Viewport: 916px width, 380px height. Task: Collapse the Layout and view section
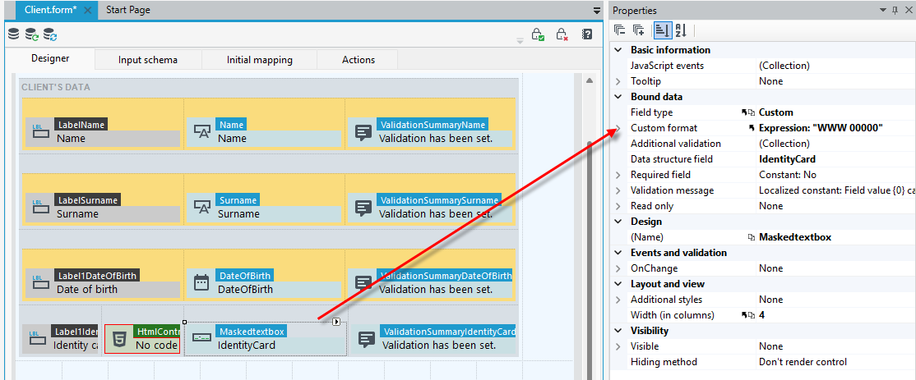pos(618,284)
